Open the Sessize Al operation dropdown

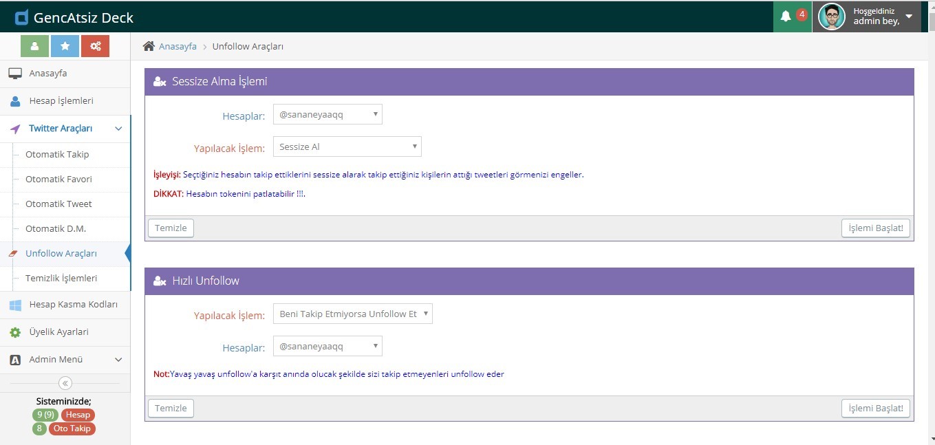point(347,146)
